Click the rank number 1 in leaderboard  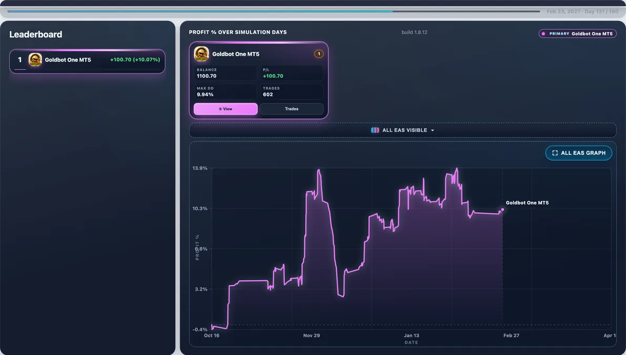click(x=19, y=60)
